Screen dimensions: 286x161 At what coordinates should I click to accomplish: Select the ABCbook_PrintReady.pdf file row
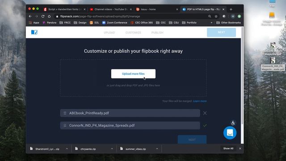(130, 113)
